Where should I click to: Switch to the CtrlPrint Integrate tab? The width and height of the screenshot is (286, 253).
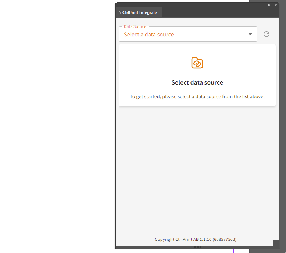coord(140,13)
